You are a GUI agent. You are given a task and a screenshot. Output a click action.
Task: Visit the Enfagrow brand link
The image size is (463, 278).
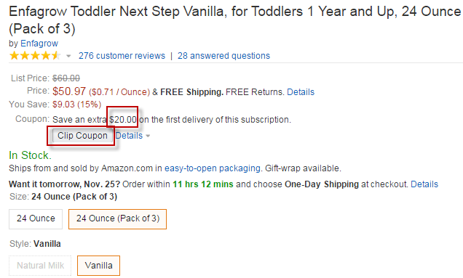(39, 44)
